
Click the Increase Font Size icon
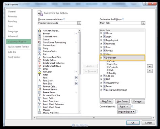[39, 95]
